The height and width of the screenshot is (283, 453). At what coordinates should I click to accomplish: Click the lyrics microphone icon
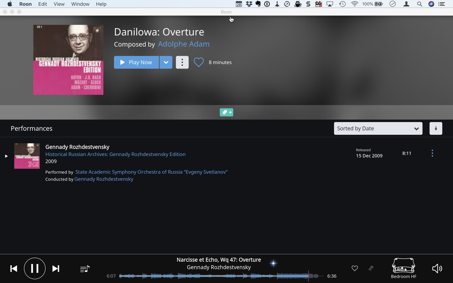(371, 268)
